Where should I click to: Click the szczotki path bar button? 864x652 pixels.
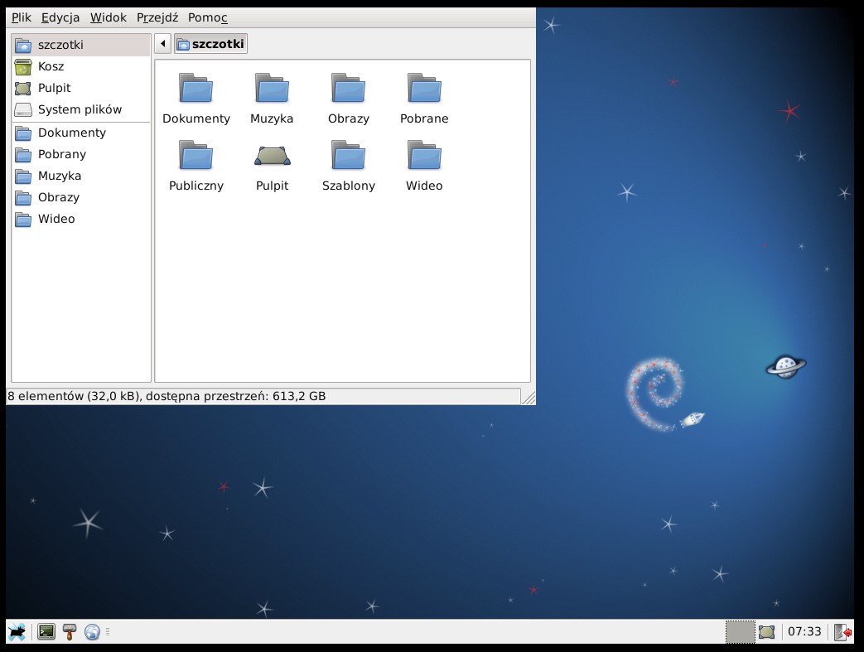(211, 44)
